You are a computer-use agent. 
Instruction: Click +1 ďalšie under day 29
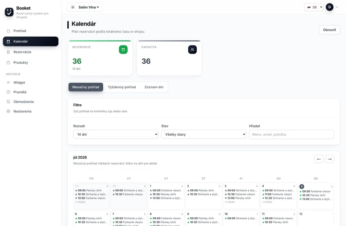coord(80,202)
